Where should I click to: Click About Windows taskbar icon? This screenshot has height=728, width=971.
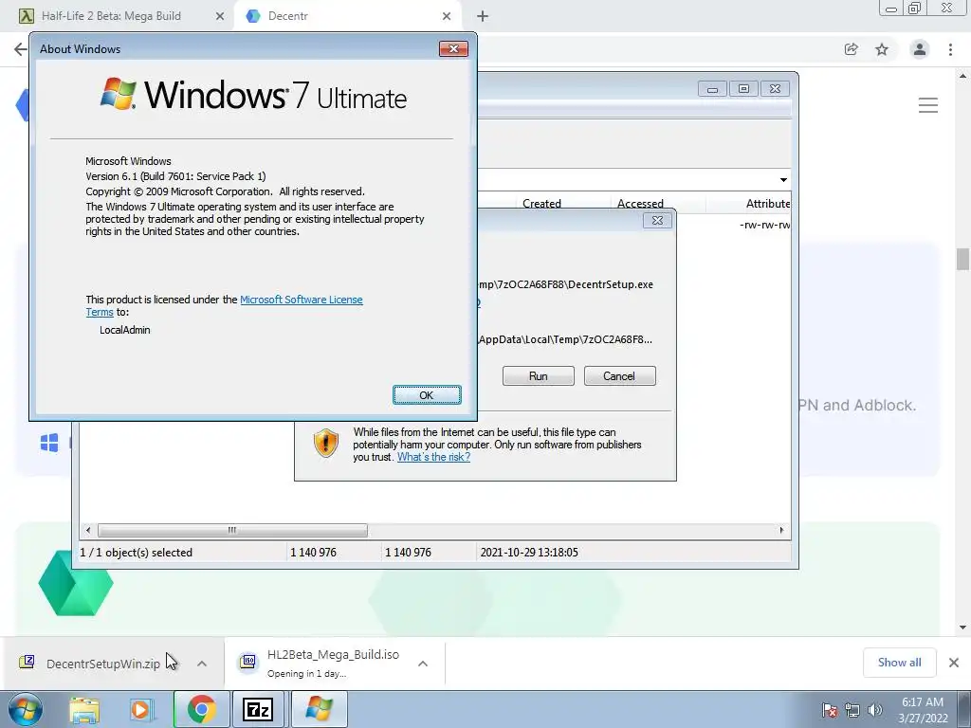(319, 709)
